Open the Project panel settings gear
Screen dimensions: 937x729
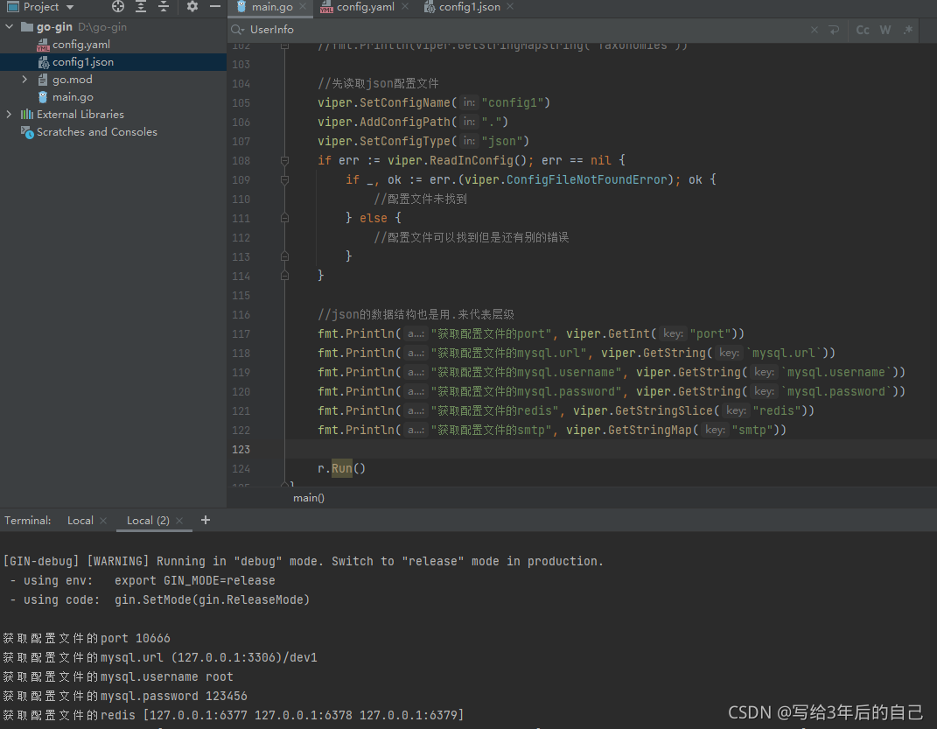(192, 7)
